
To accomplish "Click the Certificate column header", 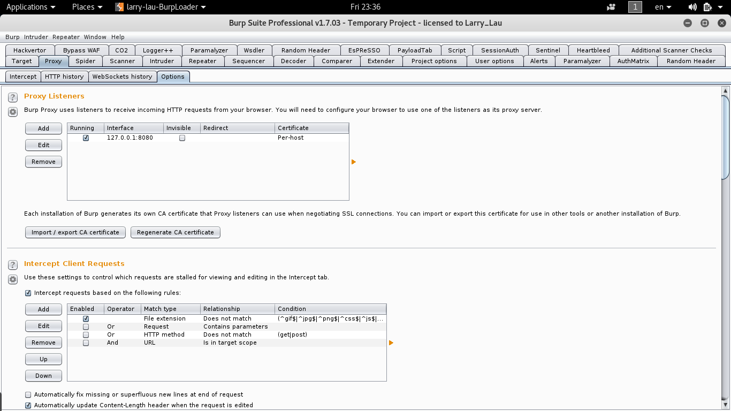I will click(312, 128).
